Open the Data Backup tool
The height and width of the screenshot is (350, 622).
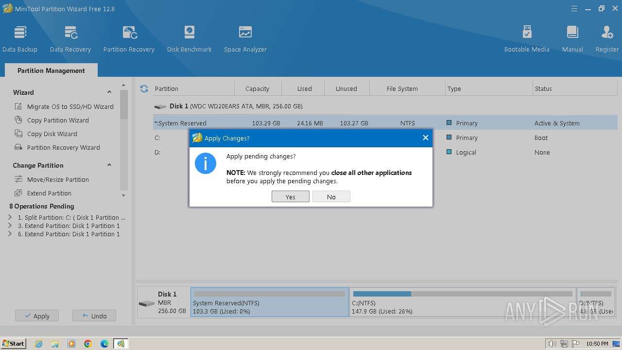[20, 39]
